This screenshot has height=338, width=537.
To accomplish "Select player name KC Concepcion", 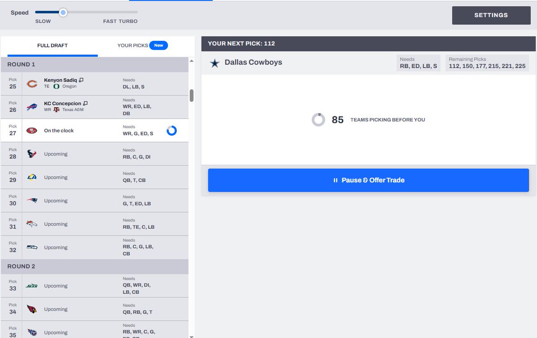I will click(x=62, y=103).
